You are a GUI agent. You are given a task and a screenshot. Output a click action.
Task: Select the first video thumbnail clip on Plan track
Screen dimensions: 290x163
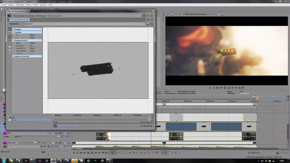103,136
